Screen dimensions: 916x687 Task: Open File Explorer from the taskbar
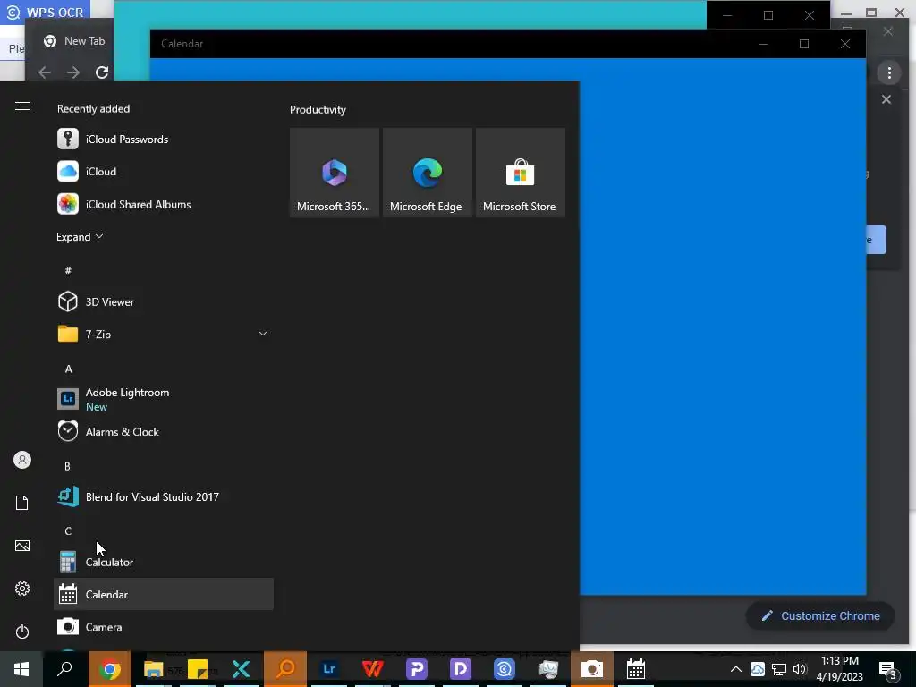154,669
